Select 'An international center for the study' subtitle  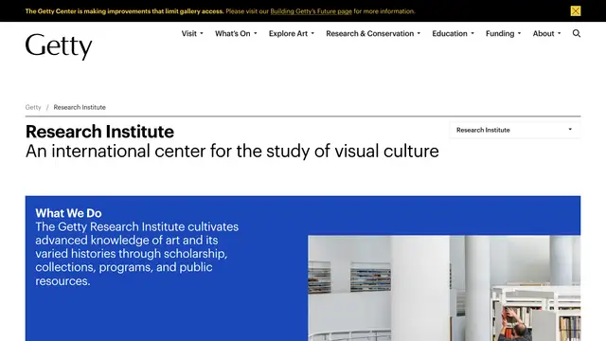click(232, 152)
